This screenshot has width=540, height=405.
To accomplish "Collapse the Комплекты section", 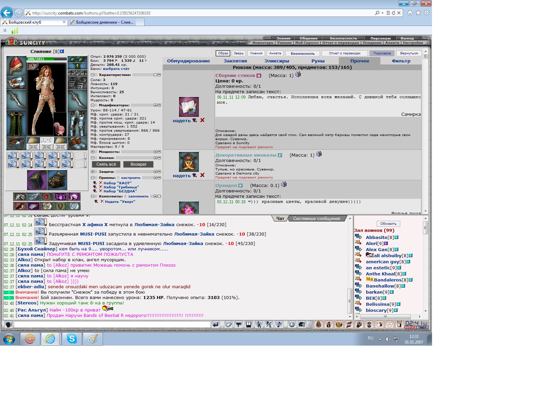I will [x=92, y=196].
